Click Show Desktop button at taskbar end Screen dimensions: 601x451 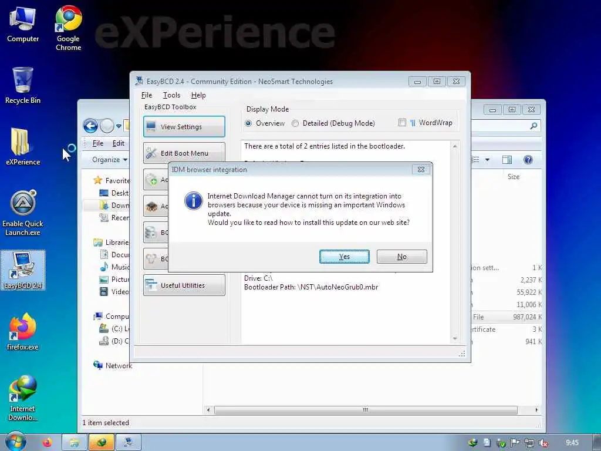pyautogui.click(x=597, y=442)
